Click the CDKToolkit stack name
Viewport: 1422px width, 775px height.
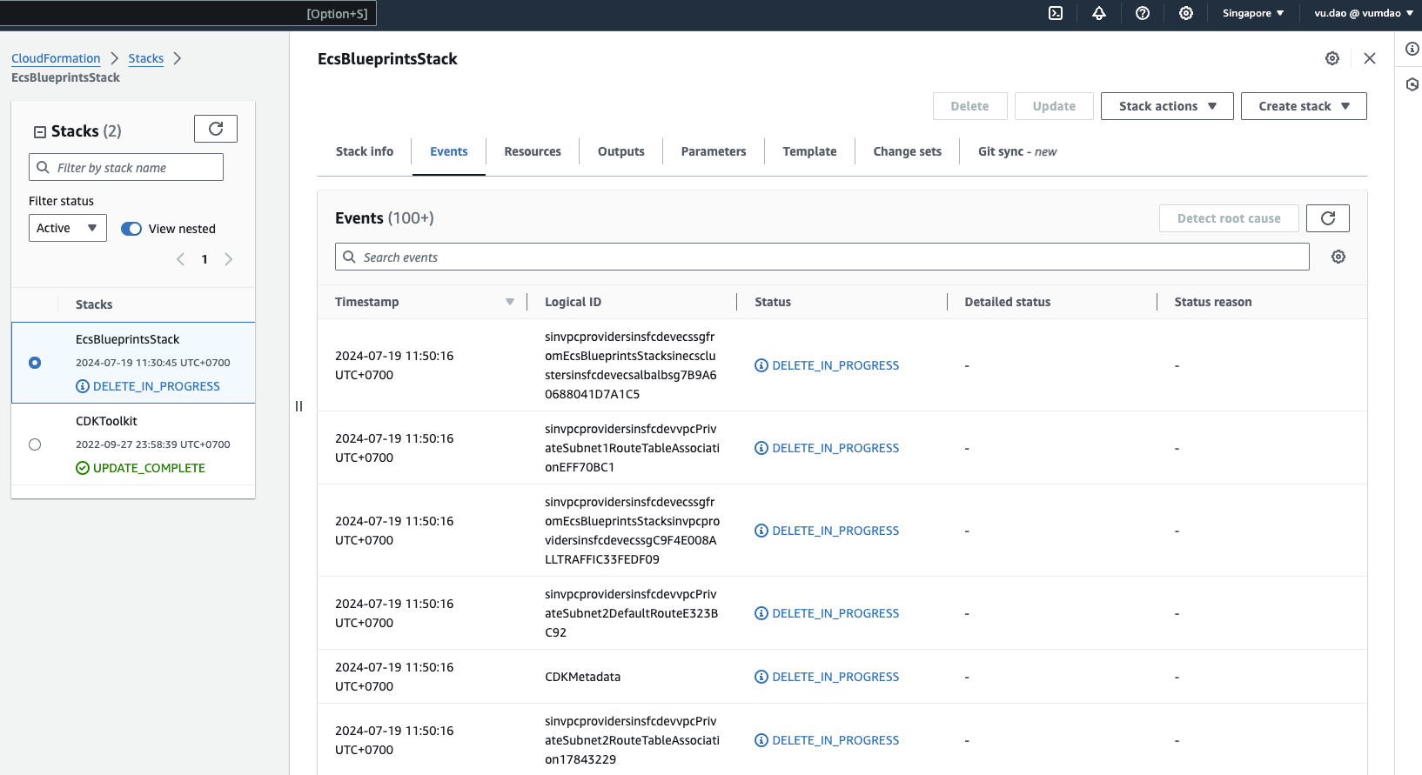[x=106, y=421]
